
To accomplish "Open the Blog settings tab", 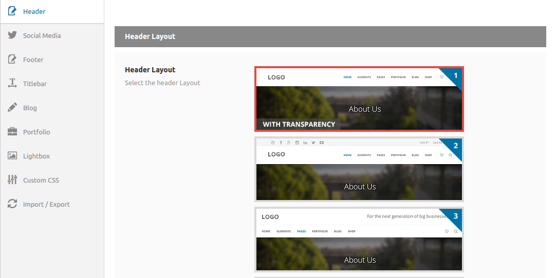I will tap(52, 108).
